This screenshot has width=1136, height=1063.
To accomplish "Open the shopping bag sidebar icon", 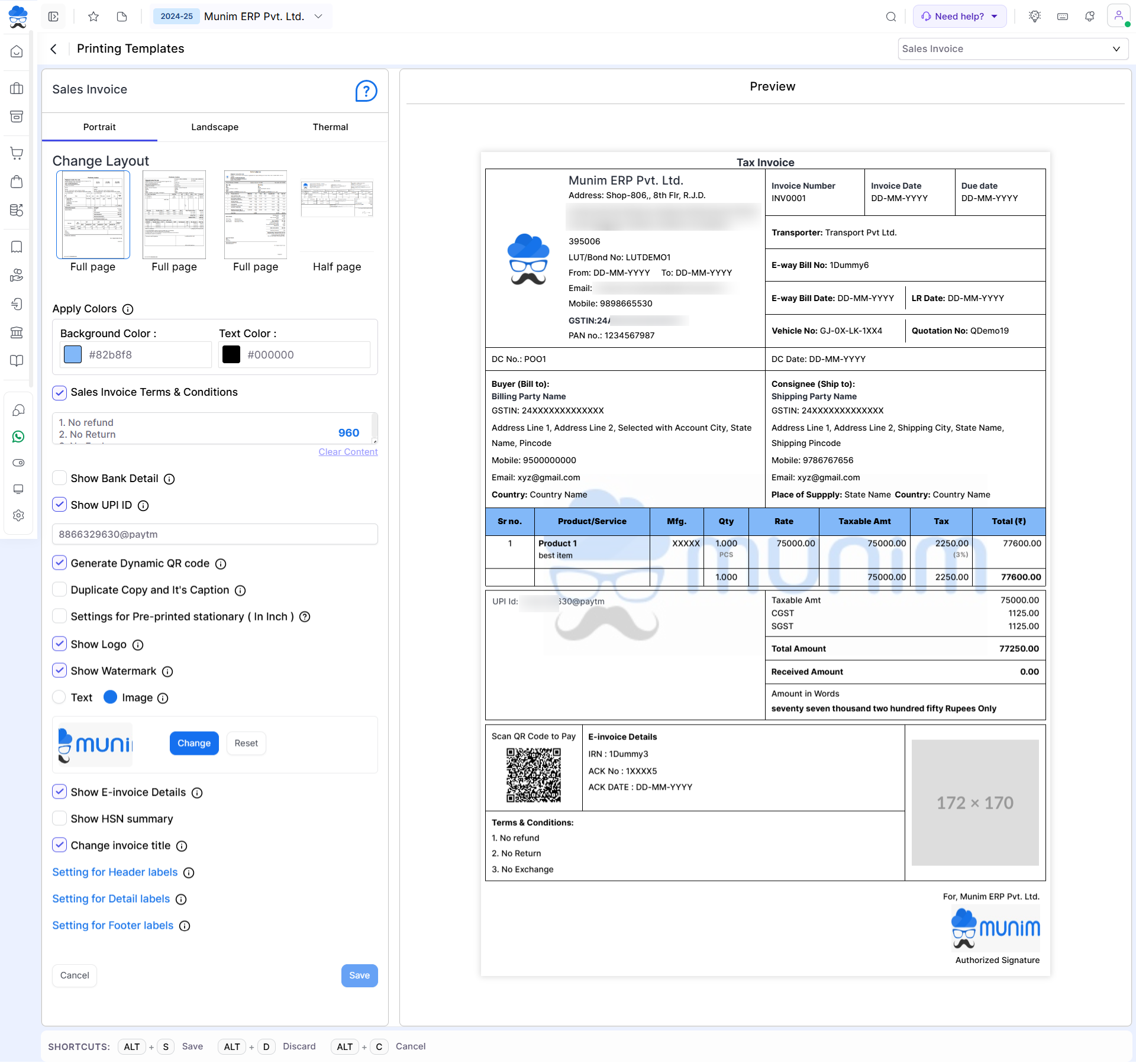I will point(17,182).
